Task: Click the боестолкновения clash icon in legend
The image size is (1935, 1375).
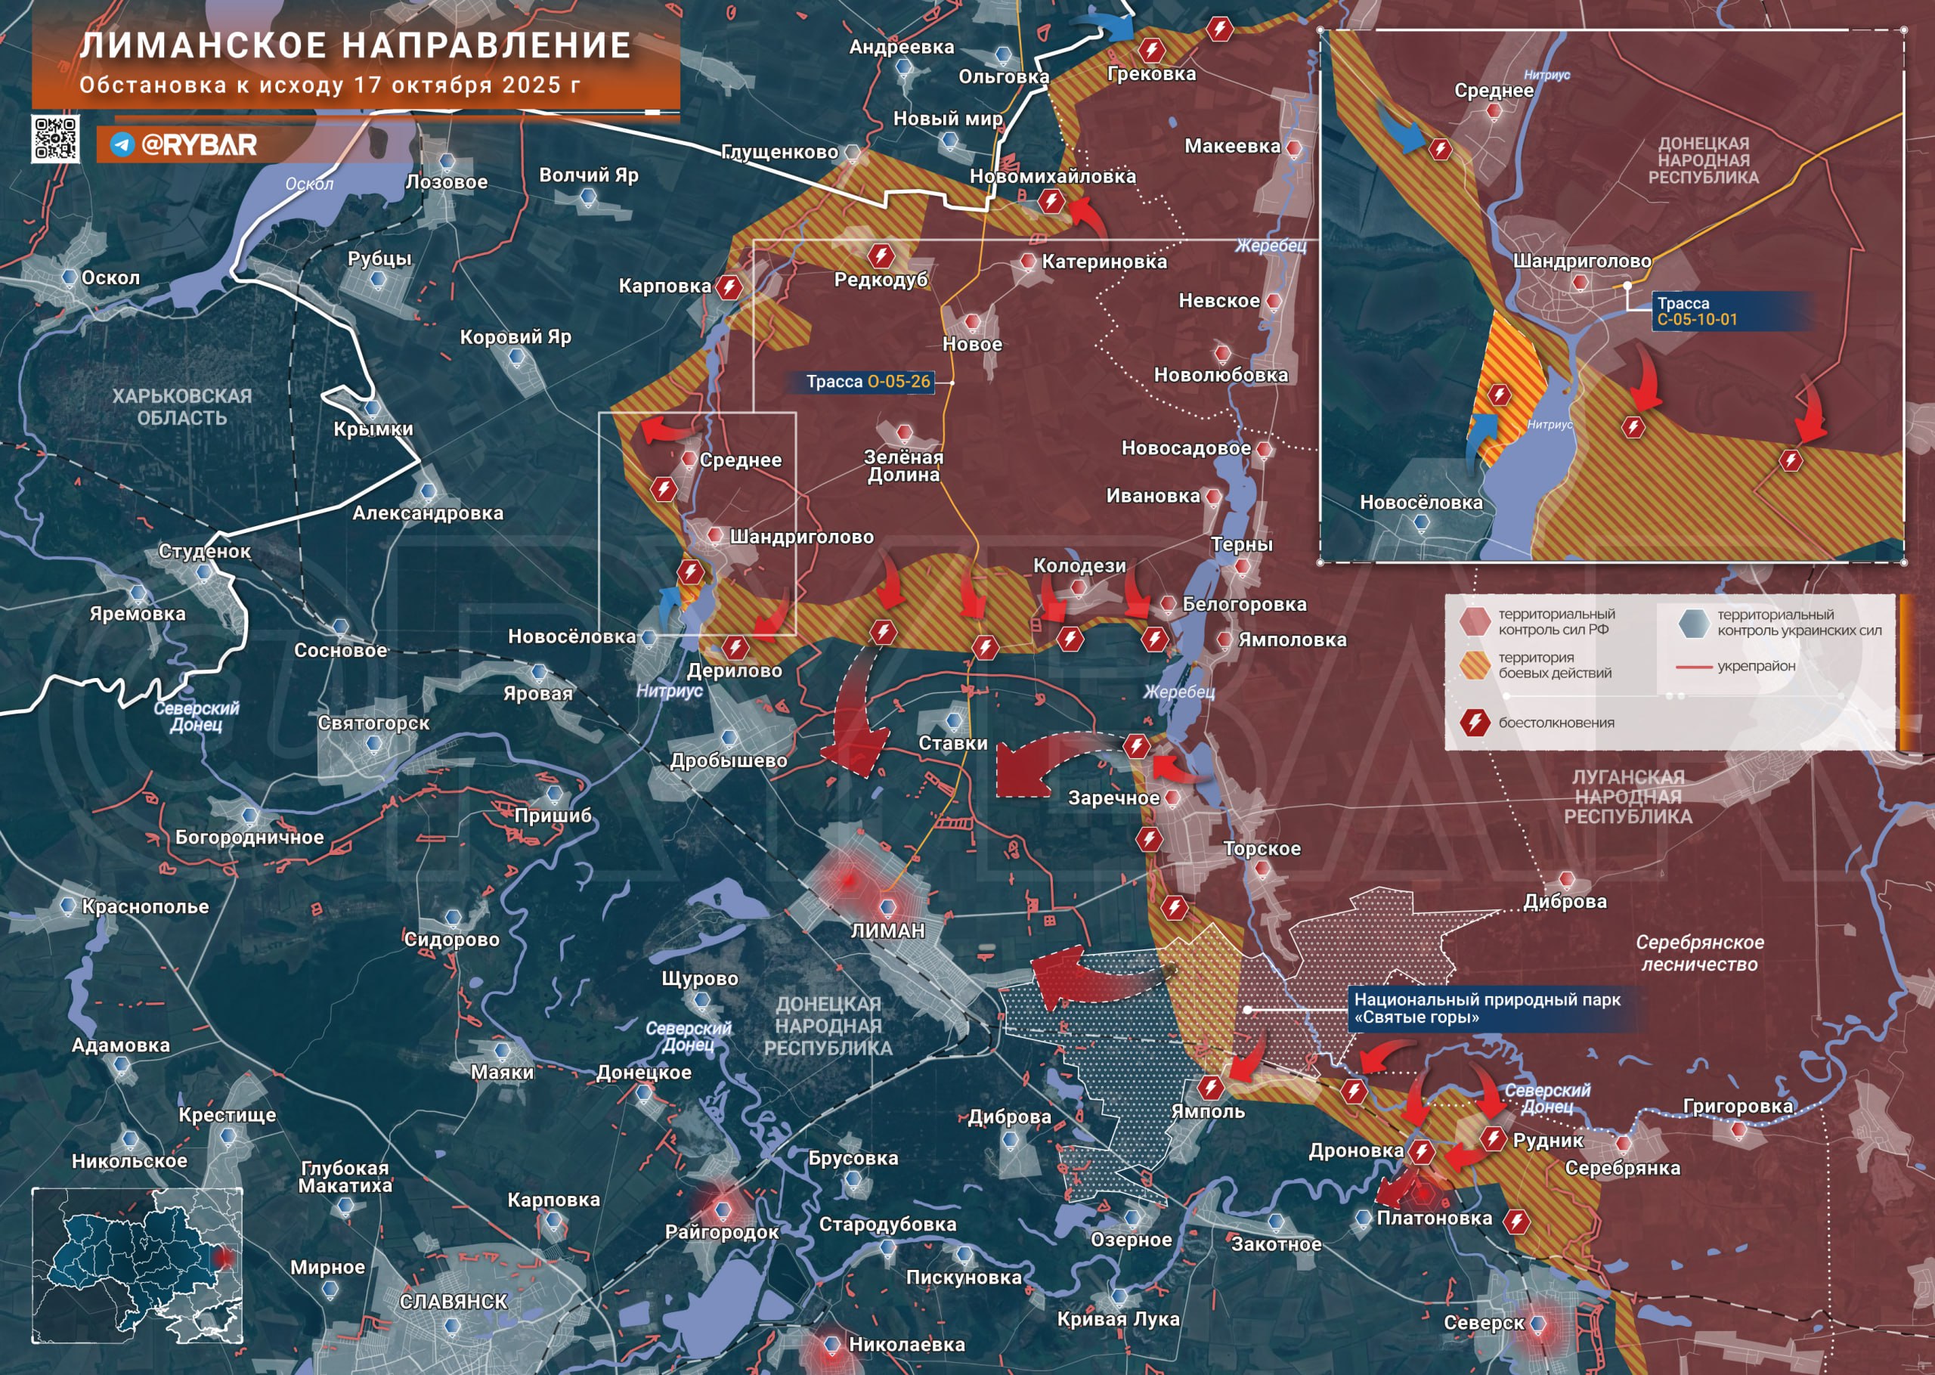Action: pyautogui.click(x=1475, y=722)
